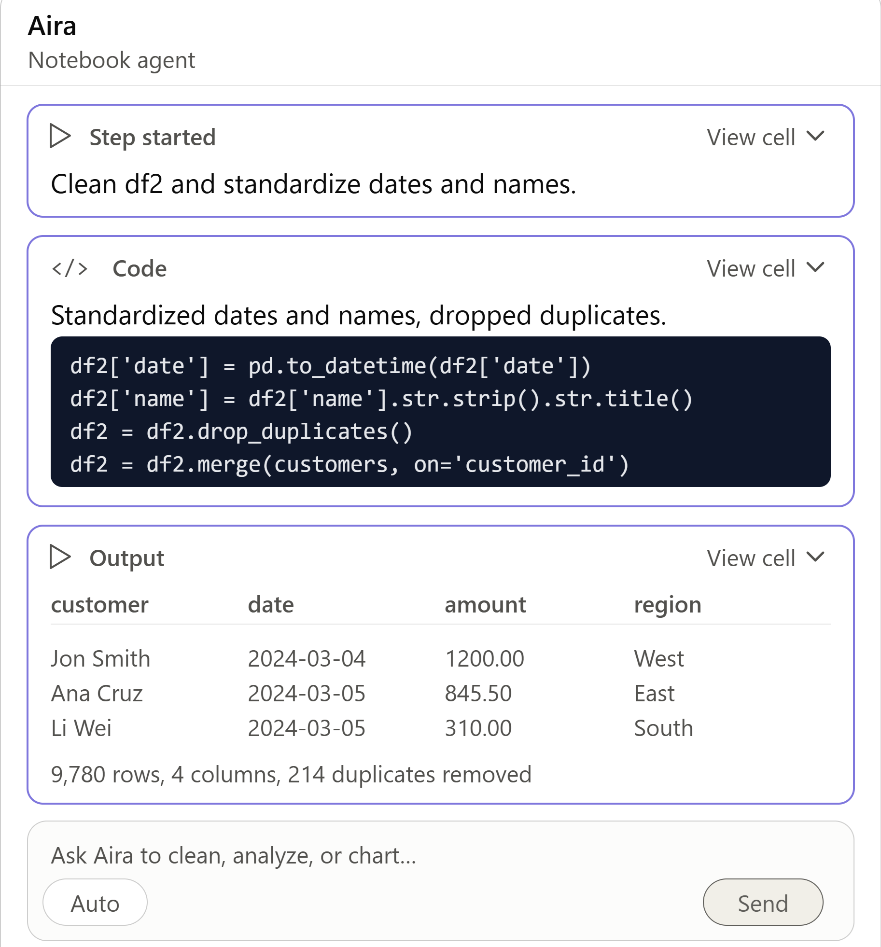Image resolution: width=881 pixels, height=947 pixels.
Task: Click the 2024-03-04 date cell
Action: (x=307, y=659)
